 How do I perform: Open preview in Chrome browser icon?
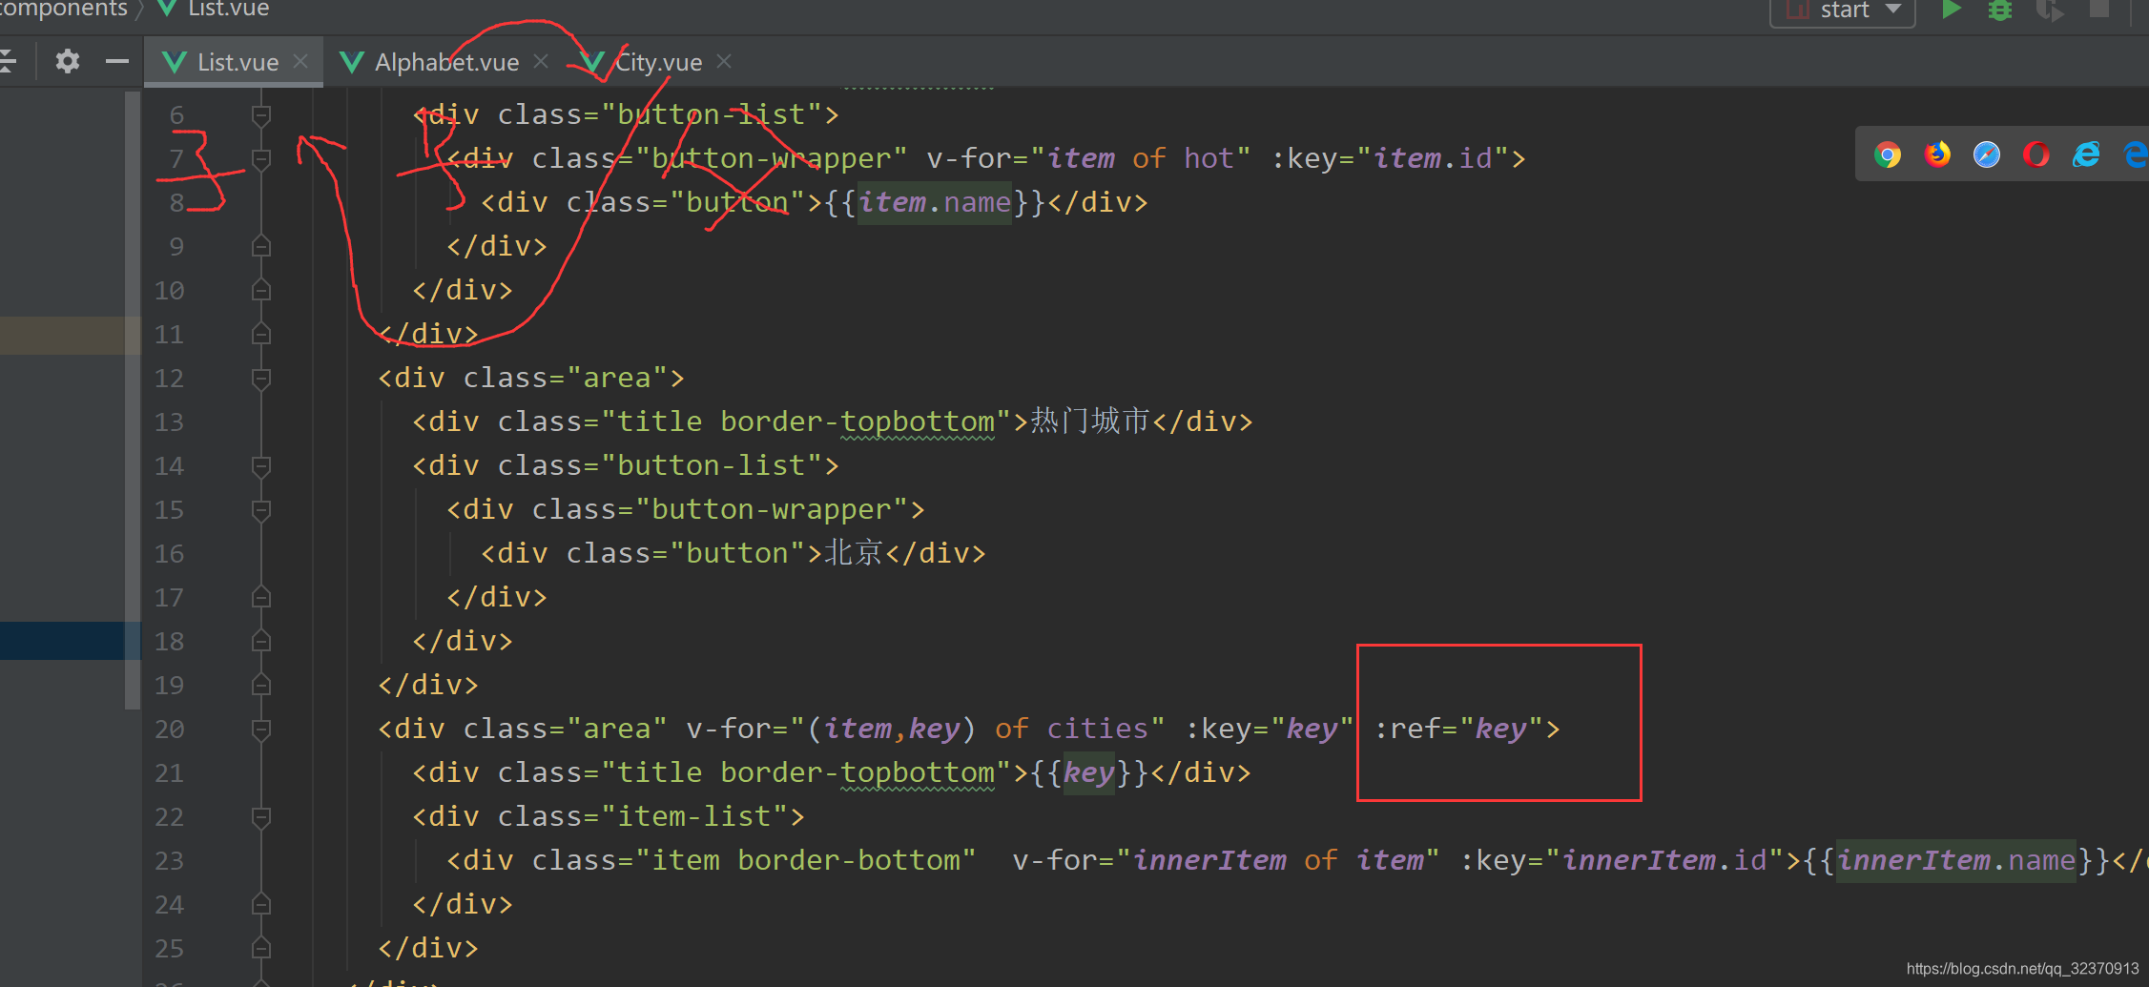pos(1887,154)
